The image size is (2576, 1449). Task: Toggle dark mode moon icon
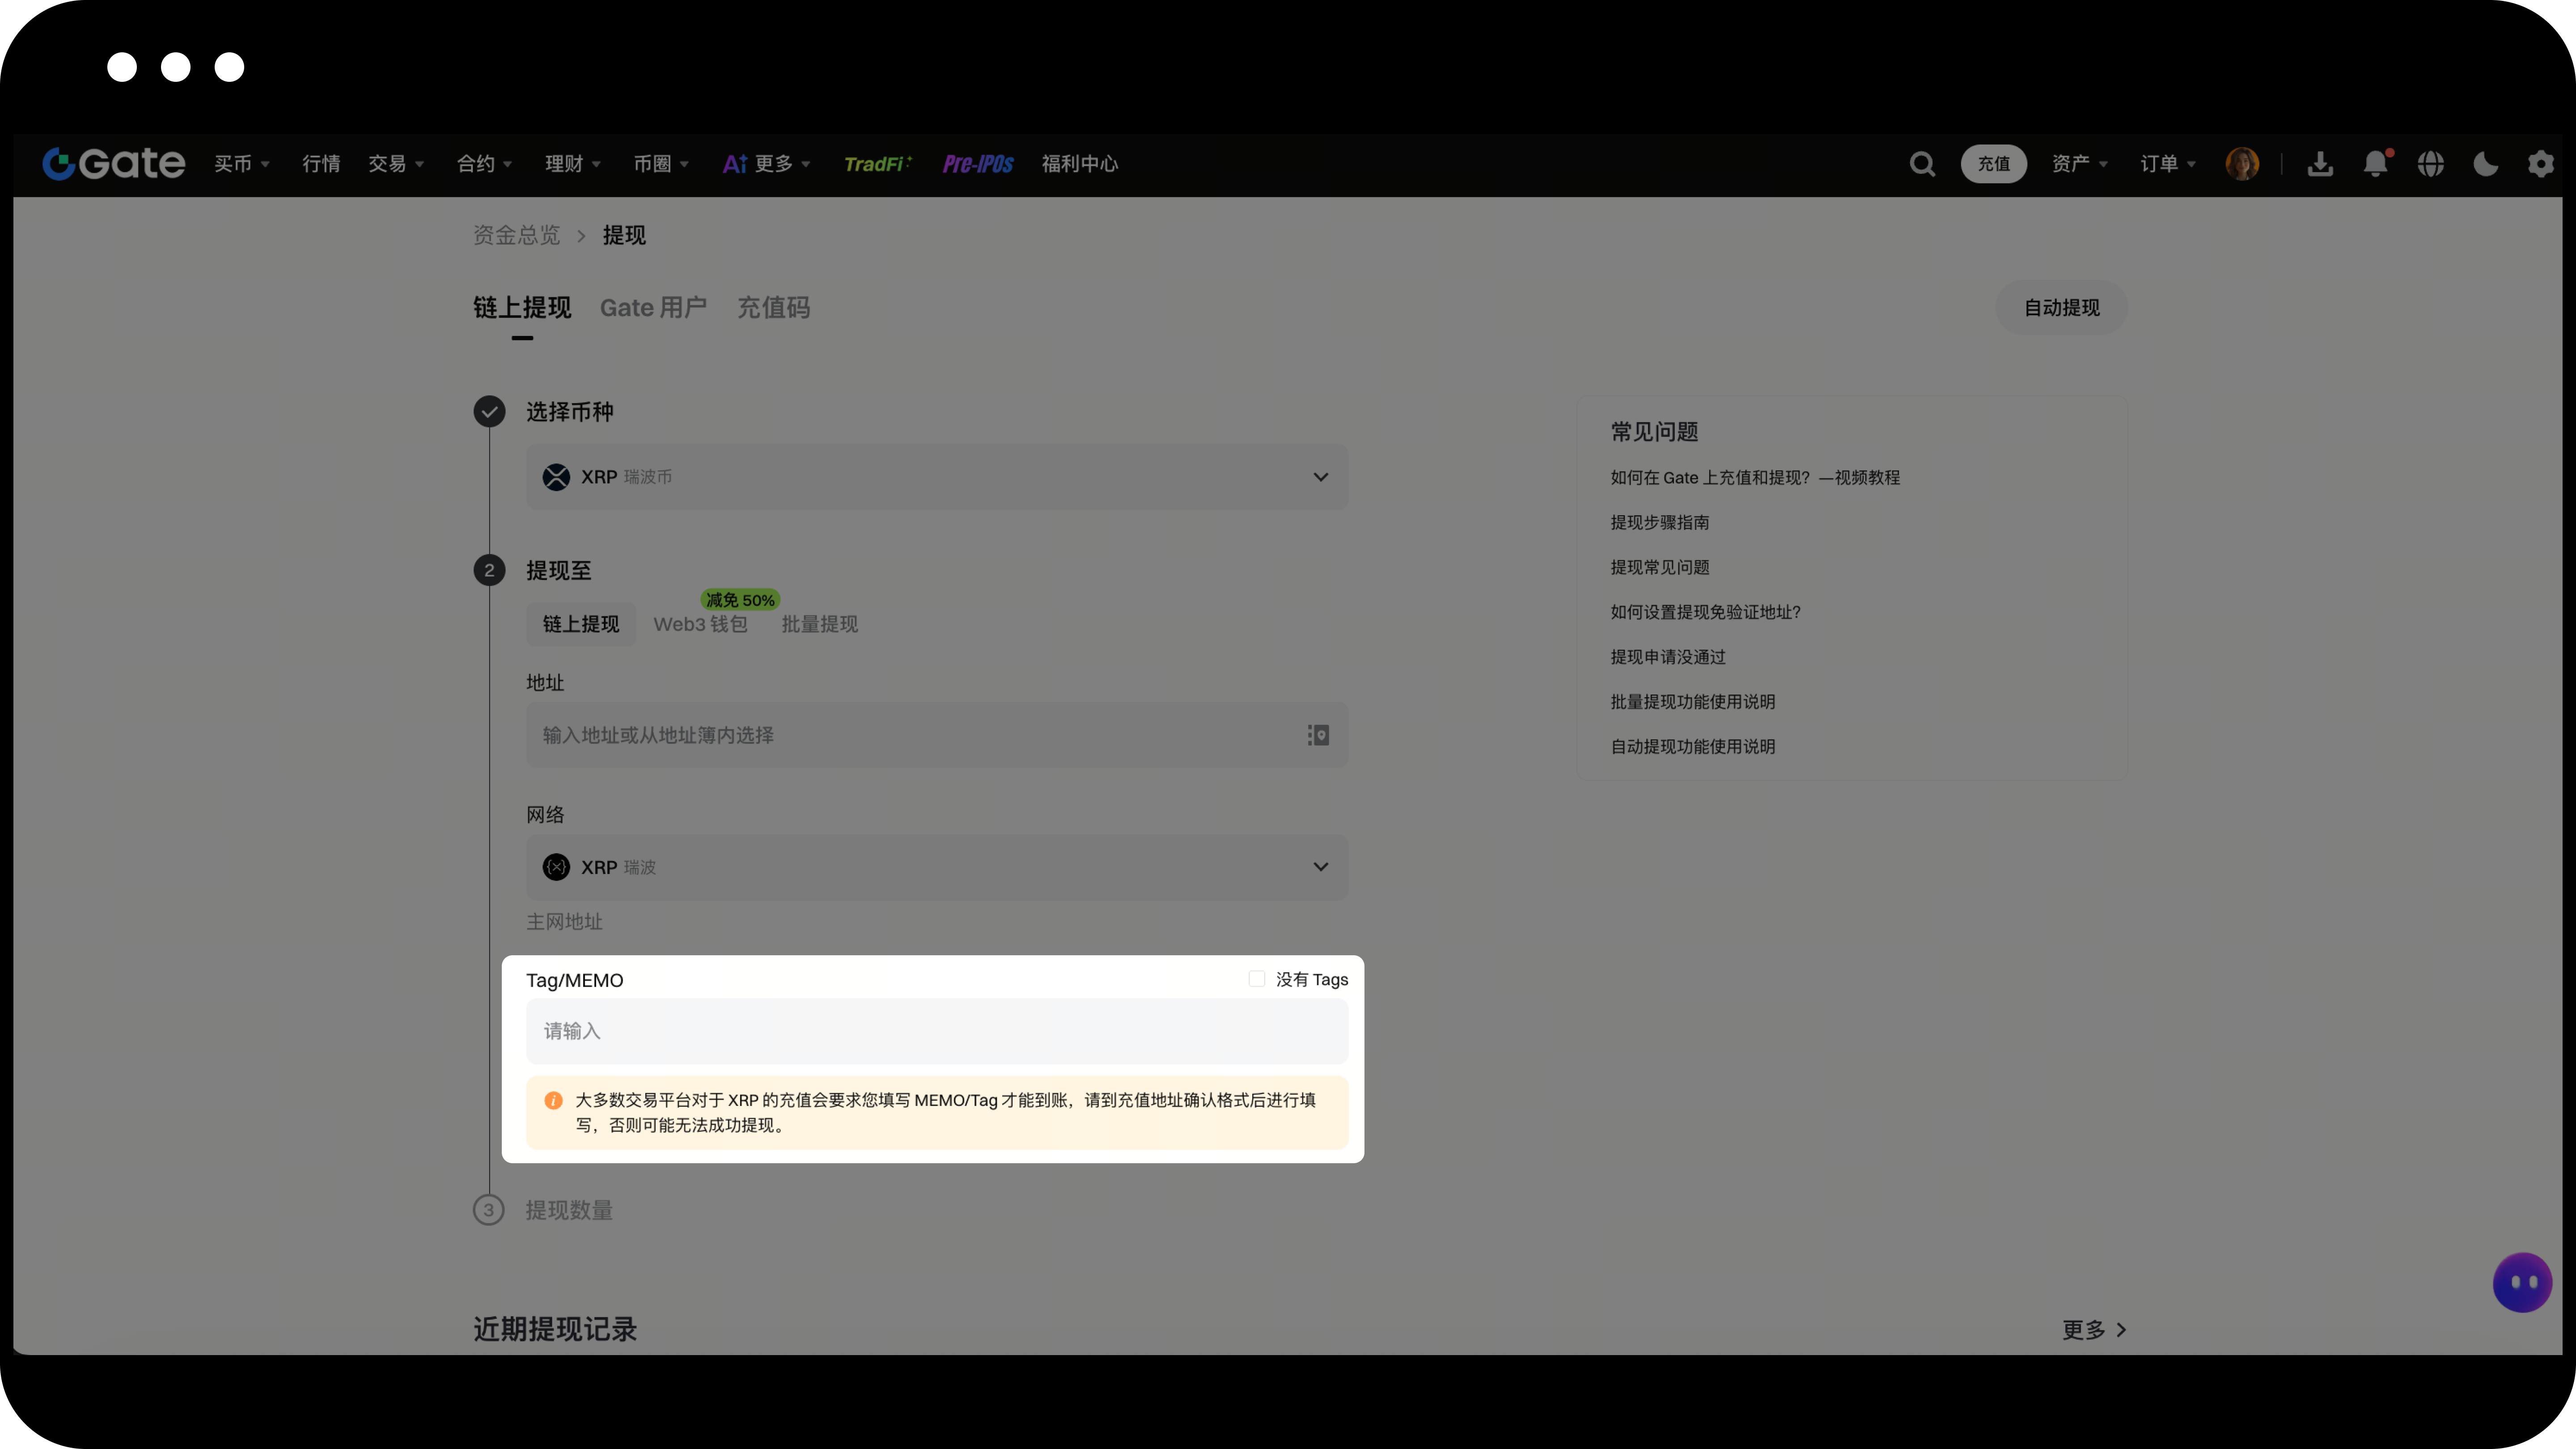[x=2485, y=164]
